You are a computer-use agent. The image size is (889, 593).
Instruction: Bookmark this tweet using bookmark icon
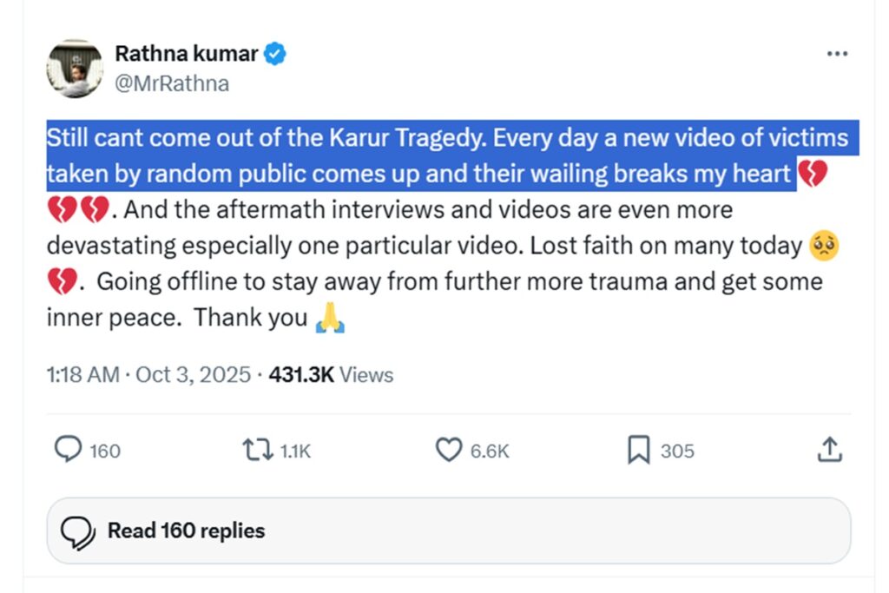point(638,450)
